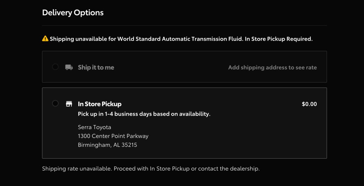Click the 1-4 business days pickup note
This screenshot has height=186, width=364.
[x=144, y=114]
